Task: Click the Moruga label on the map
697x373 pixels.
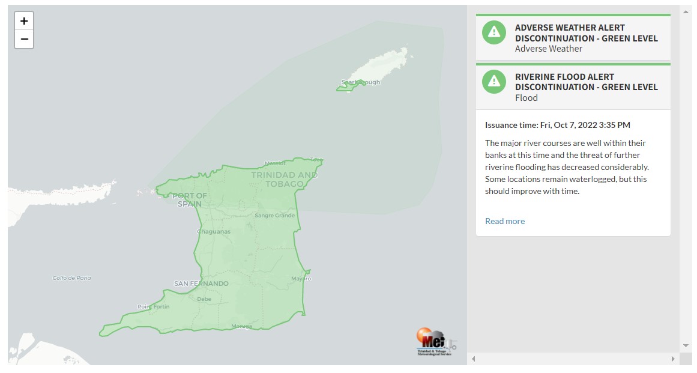Action: (242, 326)
